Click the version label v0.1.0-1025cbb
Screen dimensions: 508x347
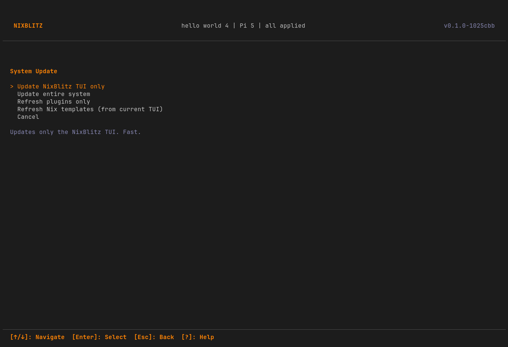tap(469, 26)
